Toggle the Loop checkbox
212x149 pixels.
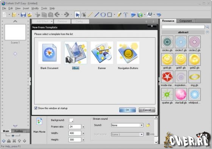point(148,134)
